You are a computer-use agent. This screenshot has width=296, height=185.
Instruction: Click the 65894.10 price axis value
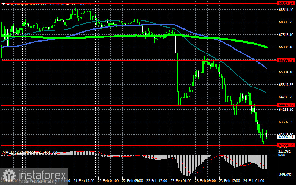286,72
